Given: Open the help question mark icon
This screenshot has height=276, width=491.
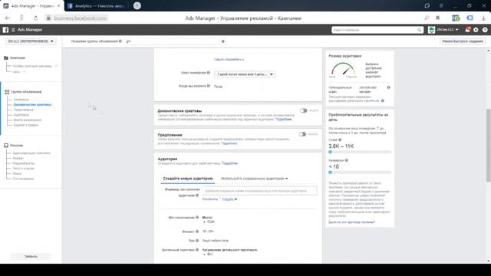Looking at the screenshot, I should pyautogui.click(x=485, y=30).
